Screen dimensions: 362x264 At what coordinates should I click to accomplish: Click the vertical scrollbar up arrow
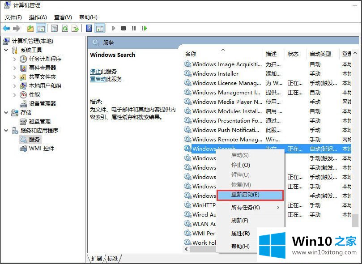355,53
